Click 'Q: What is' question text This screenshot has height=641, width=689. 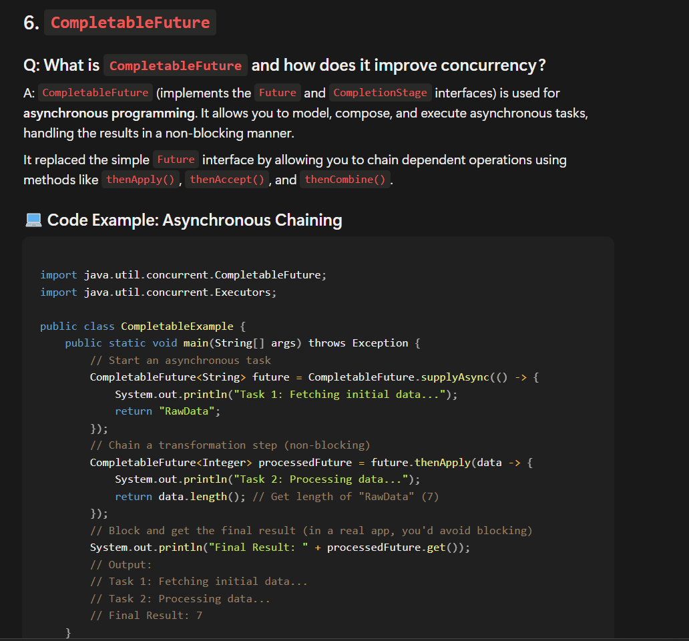pyautogui.click(x=61, y=65)
